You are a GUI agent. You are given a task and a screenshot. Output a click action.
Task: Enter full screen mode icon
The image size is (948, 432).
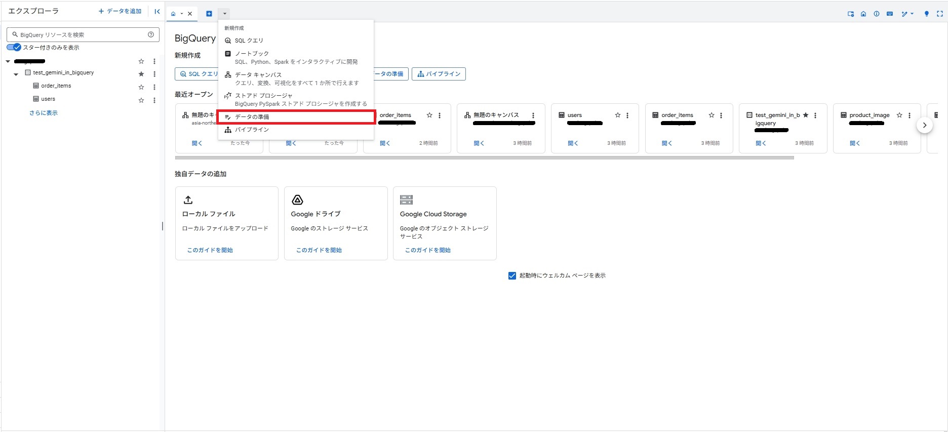[939, 14]
